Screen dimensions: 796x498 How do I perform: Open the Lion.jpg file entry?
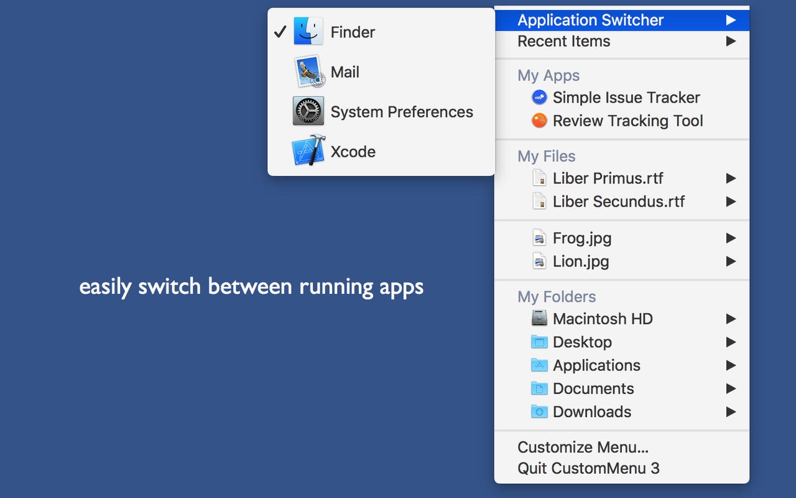pyautogui.click(x=622, y=261)
